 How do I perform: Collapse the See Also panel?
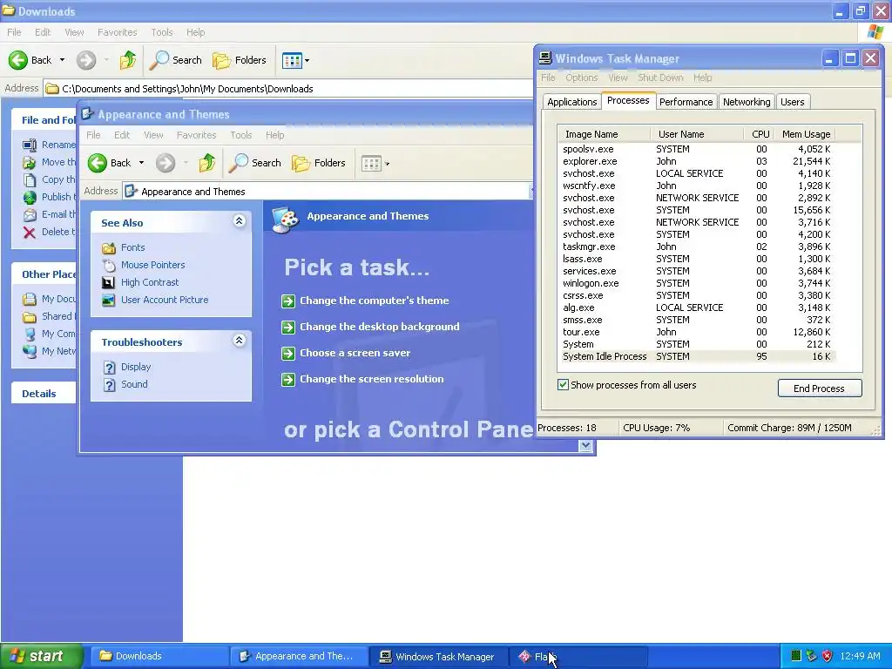(240, 221)
